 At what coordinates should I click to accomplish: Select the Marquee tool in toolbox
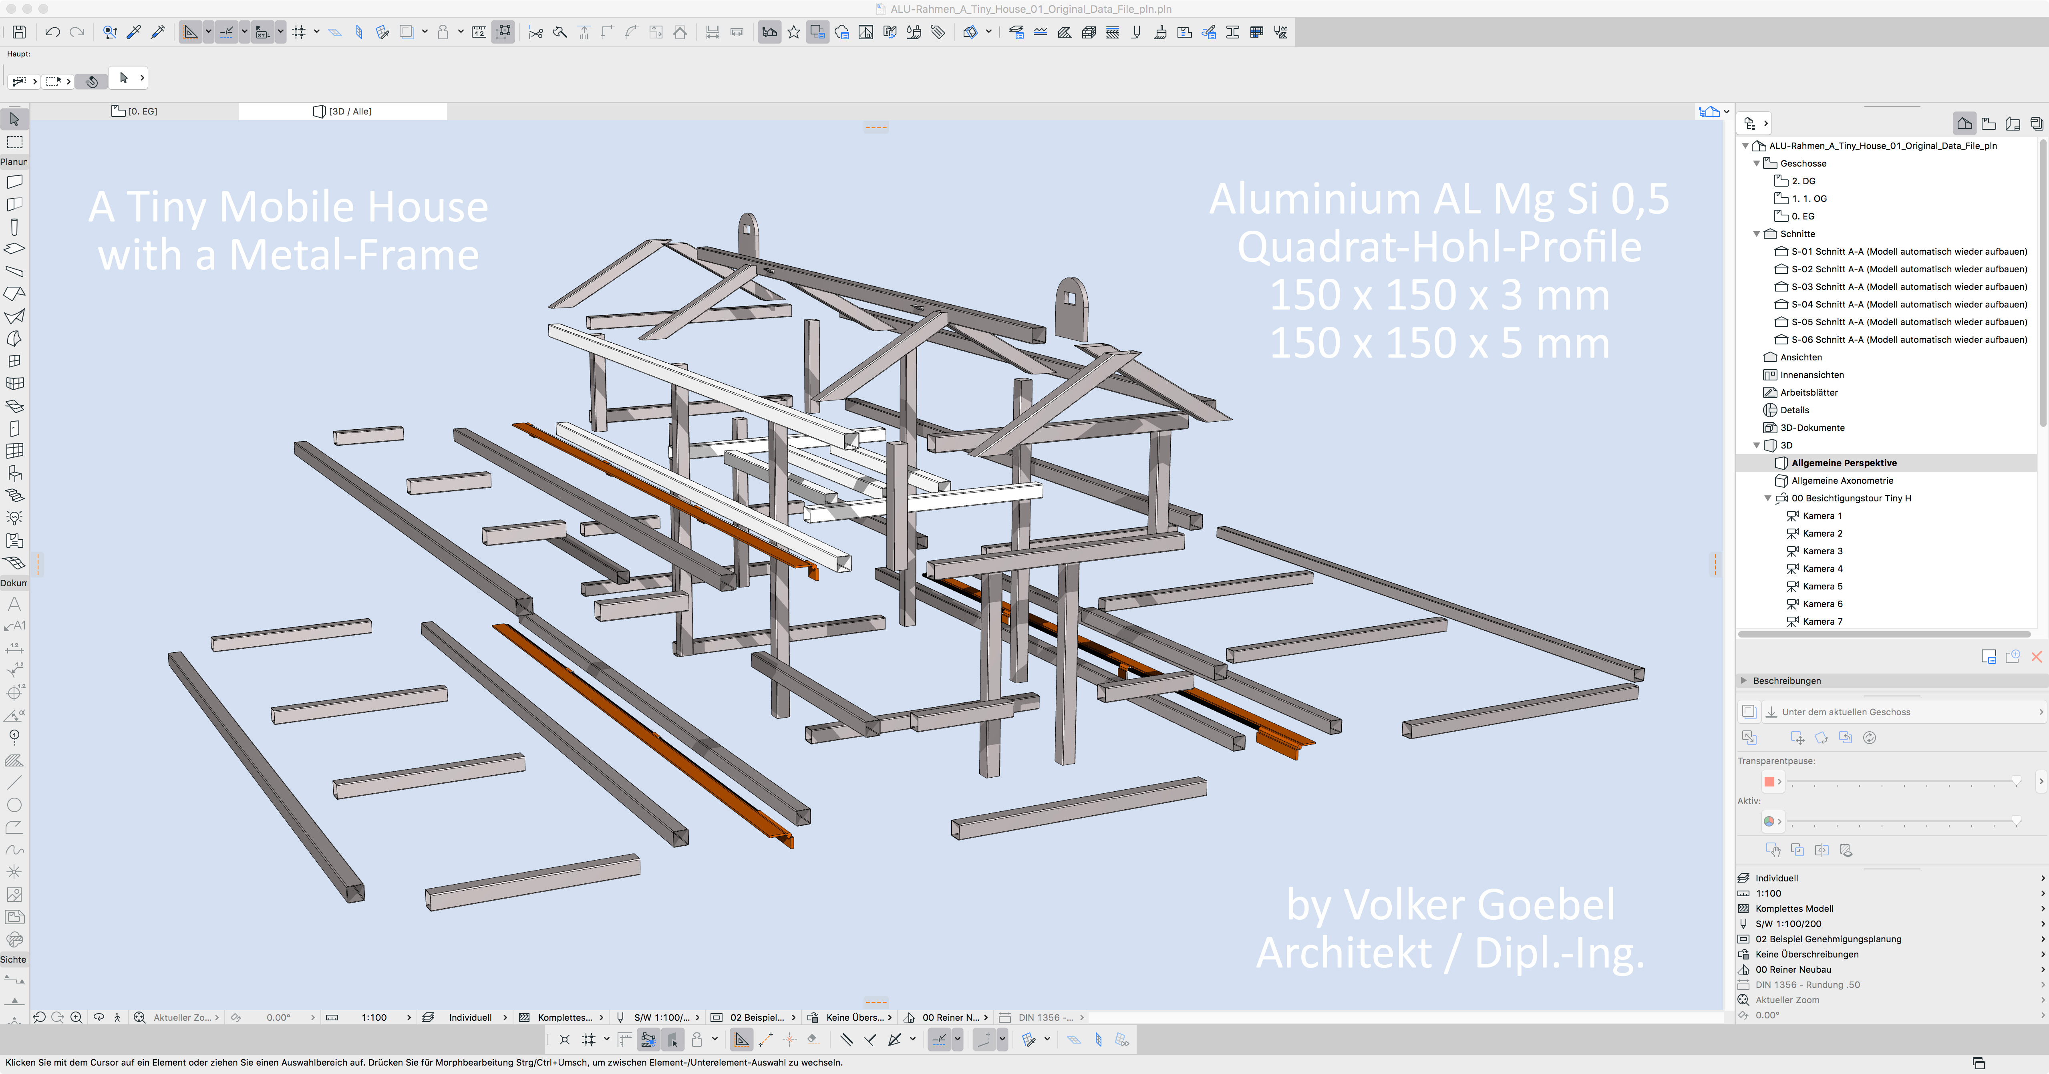(x=14, y=143)
